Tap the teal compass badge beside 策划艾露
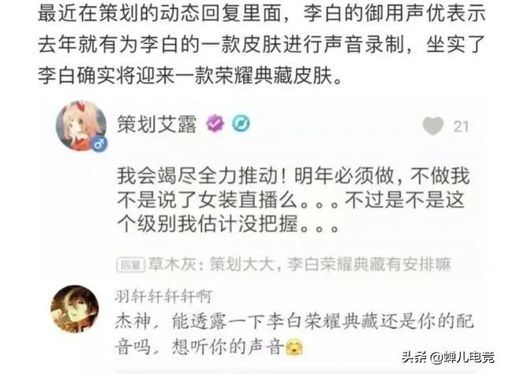Image resolution: width=505 pixels, height=374 pixels. tap(241, 123)
